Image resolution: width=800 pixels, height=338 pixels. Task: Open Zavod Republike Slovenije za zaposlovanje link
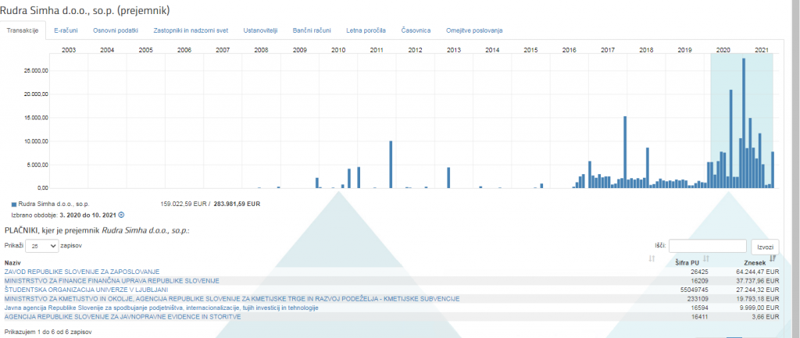click(x=82, y=272)
